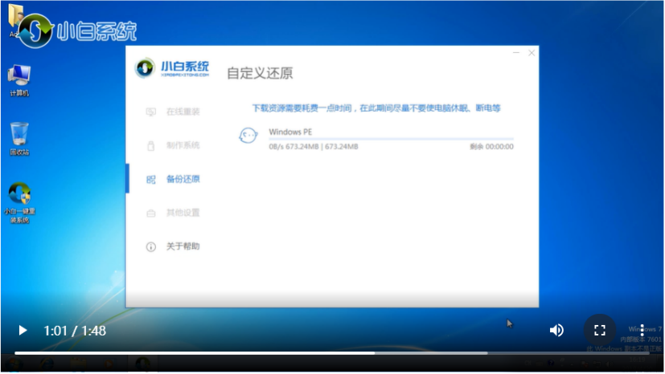Click the 小白系统 logo in app header
The width and height of the screenshot is (665, 374).
coord(172,68)
